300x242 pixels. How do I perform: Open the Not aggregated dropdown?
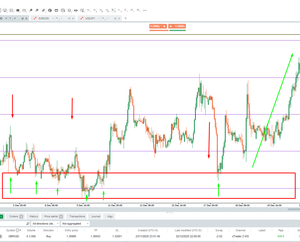coord(75,223)
